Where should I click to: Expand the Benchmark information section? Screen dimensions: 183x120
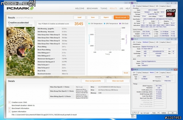(9, 108)
